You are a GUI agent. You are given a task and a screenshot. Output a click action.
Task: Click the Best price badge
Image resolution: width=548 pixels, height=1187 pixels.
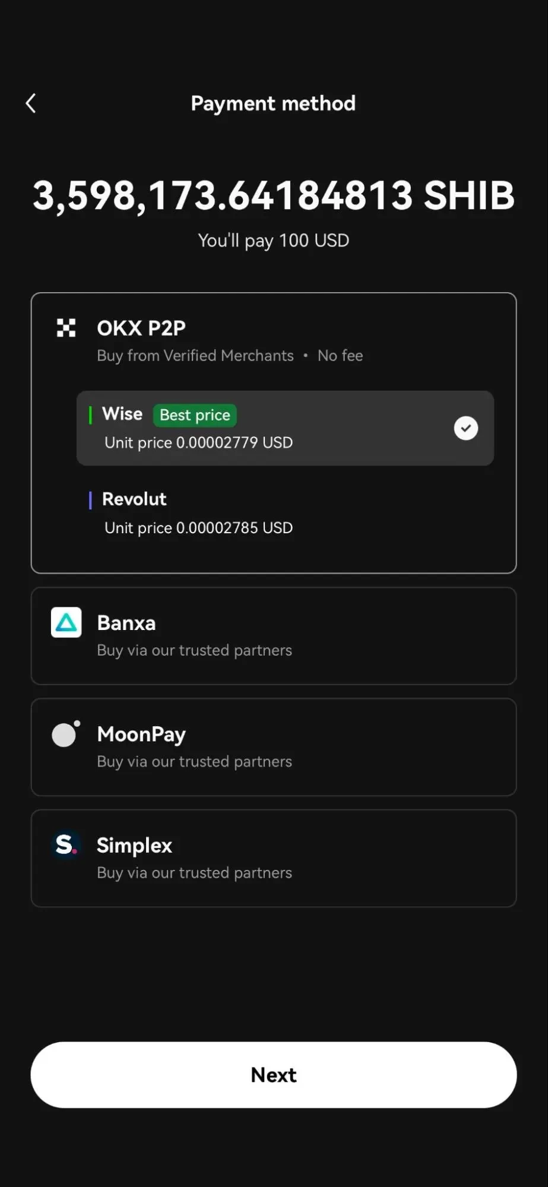pyautogui.click(x=195, y=415)
